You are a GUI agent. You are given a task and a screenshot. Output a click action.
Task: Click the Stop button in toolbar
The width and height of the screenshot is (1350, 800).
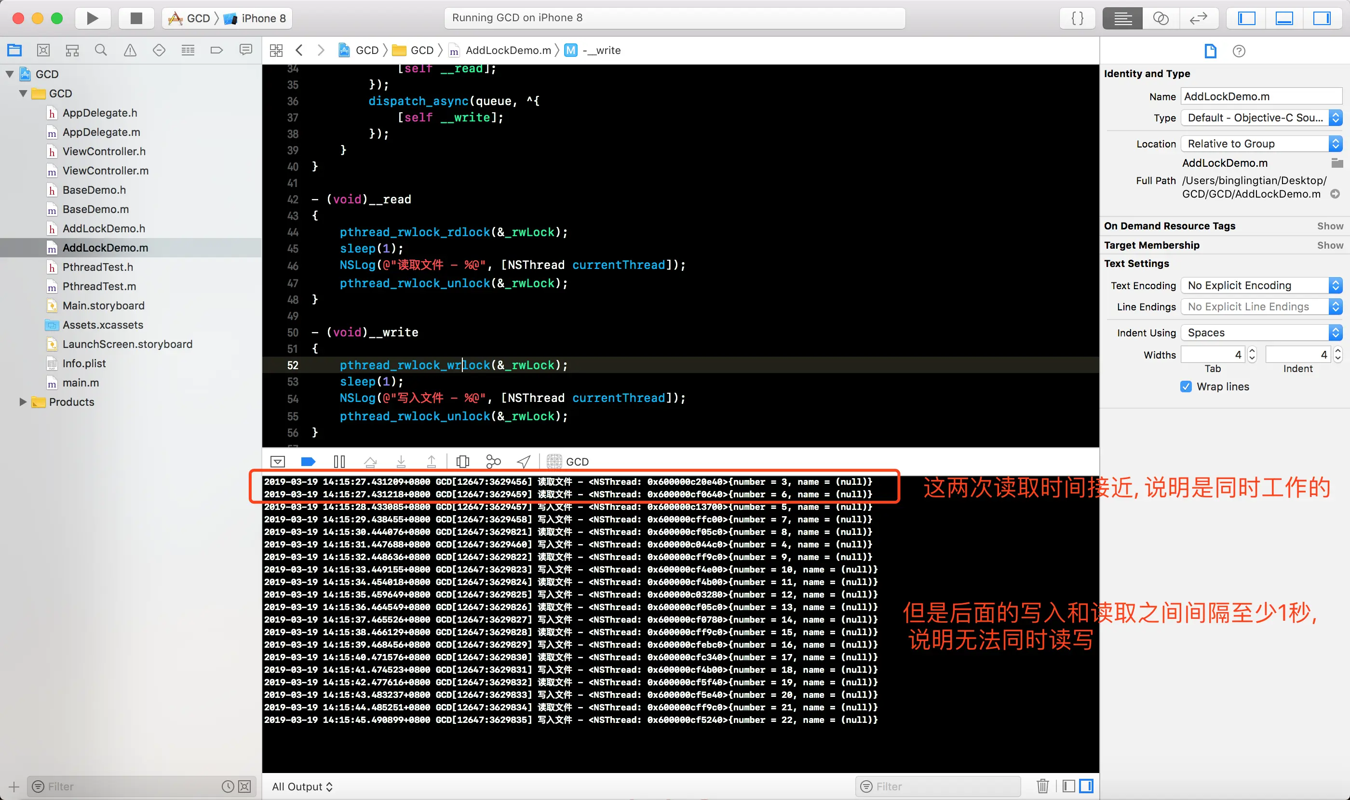click(x=136, y=18)
